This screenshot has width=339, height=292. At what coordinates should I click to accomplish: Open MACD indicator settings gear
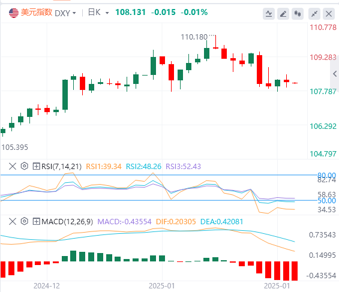click(x=25, y=221)
